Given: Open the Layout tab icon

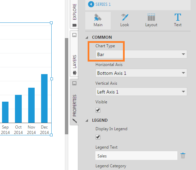Looking at the screenshot, I should pos(151,17).
